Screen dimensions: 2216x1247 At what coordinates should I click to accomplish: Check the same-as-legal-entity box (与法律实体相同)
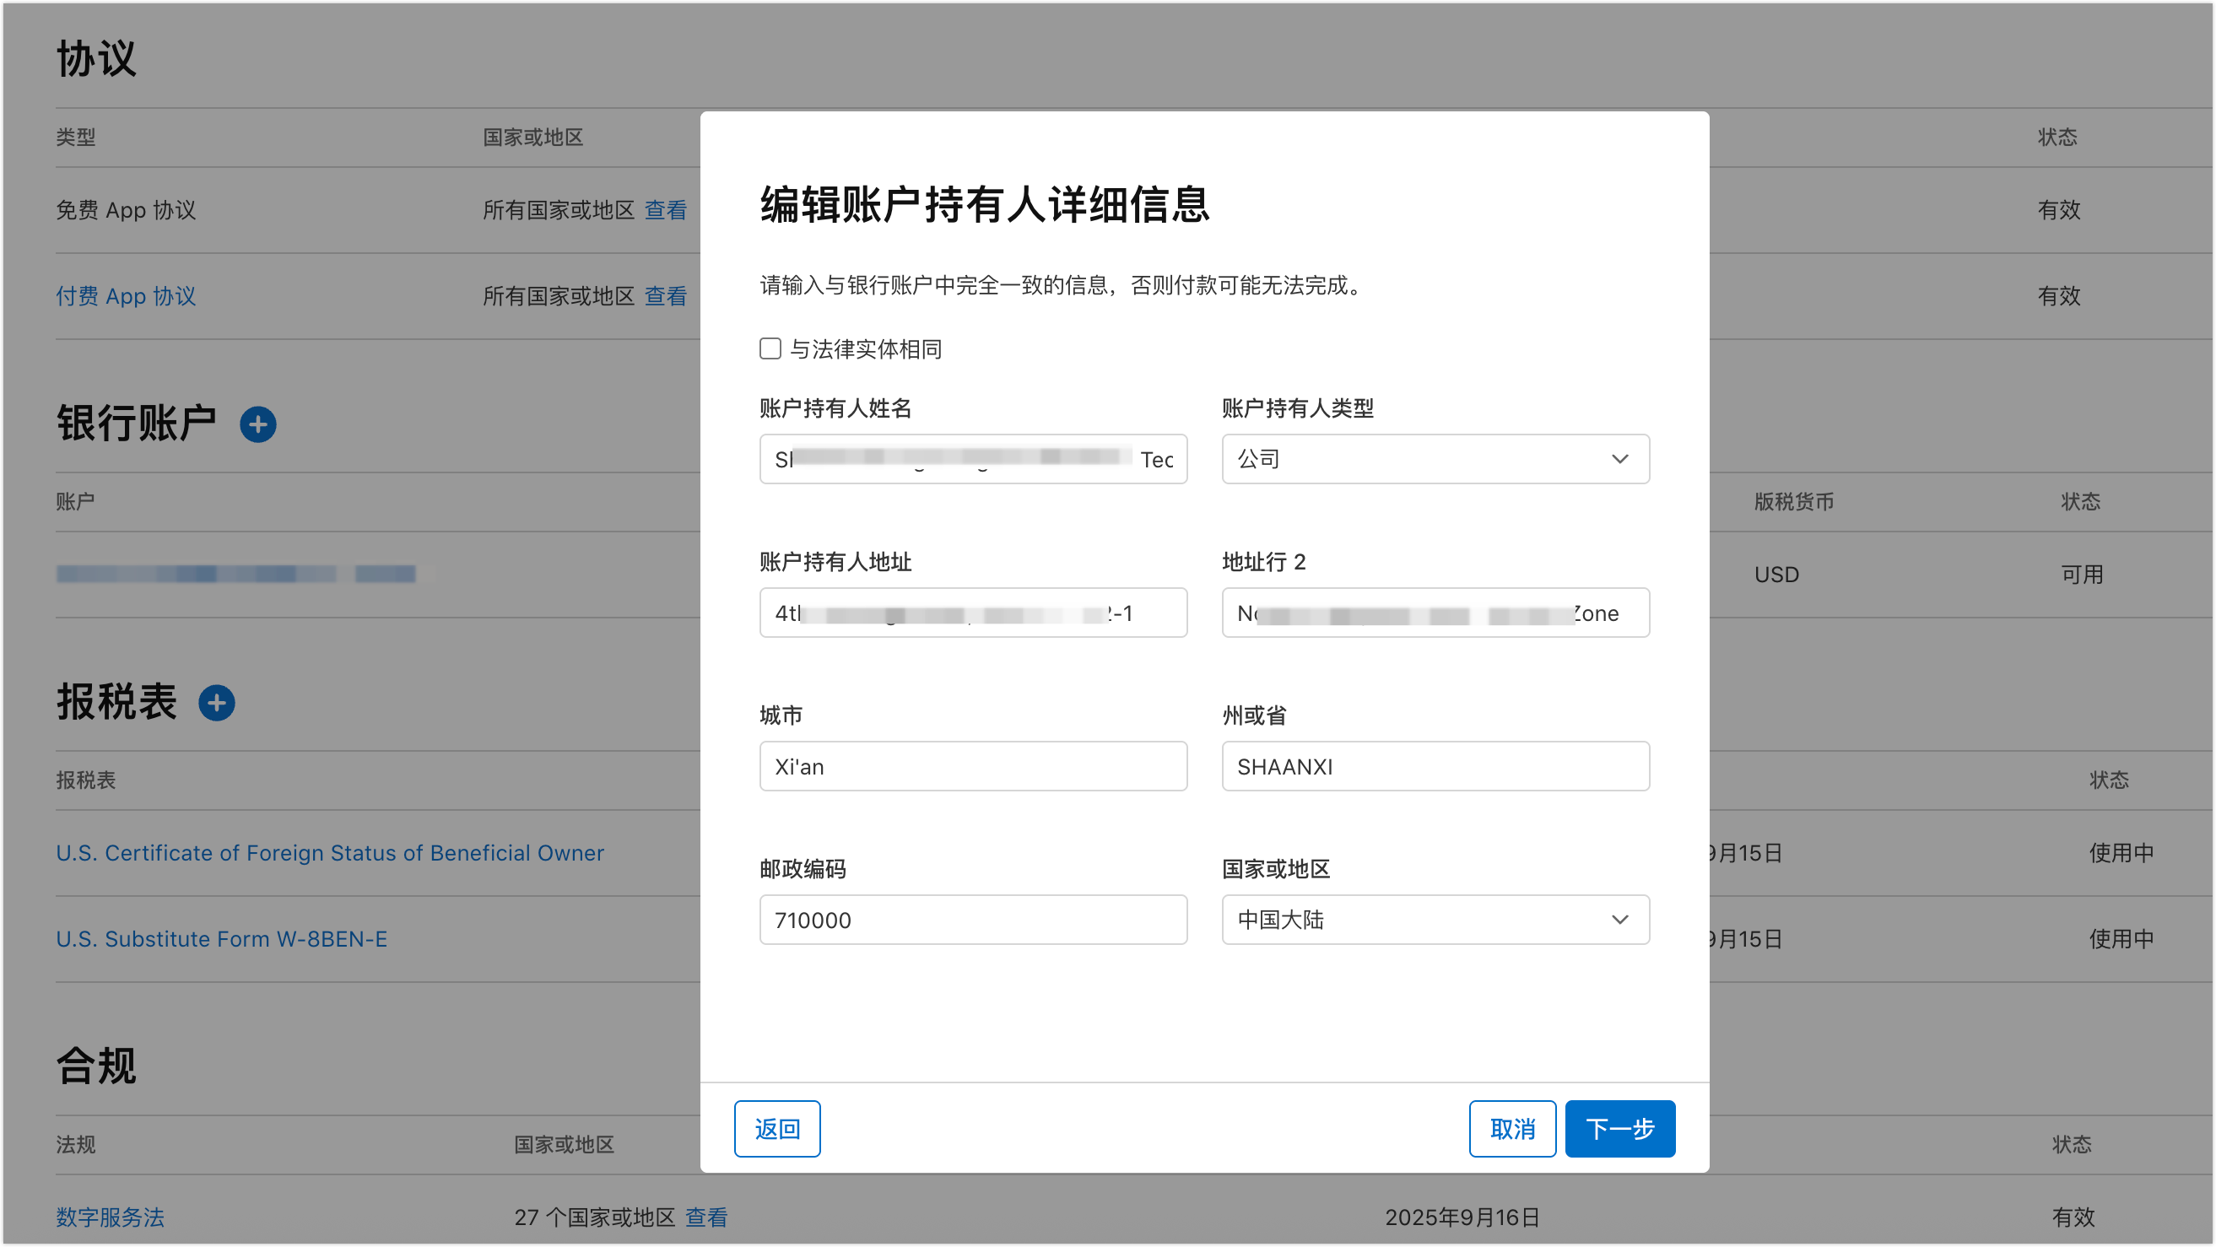click(770, 348)
